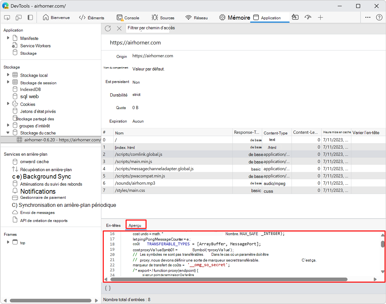386x304 pixels.
Task: Select onward cache background service
Action: (x=34, y=161)
